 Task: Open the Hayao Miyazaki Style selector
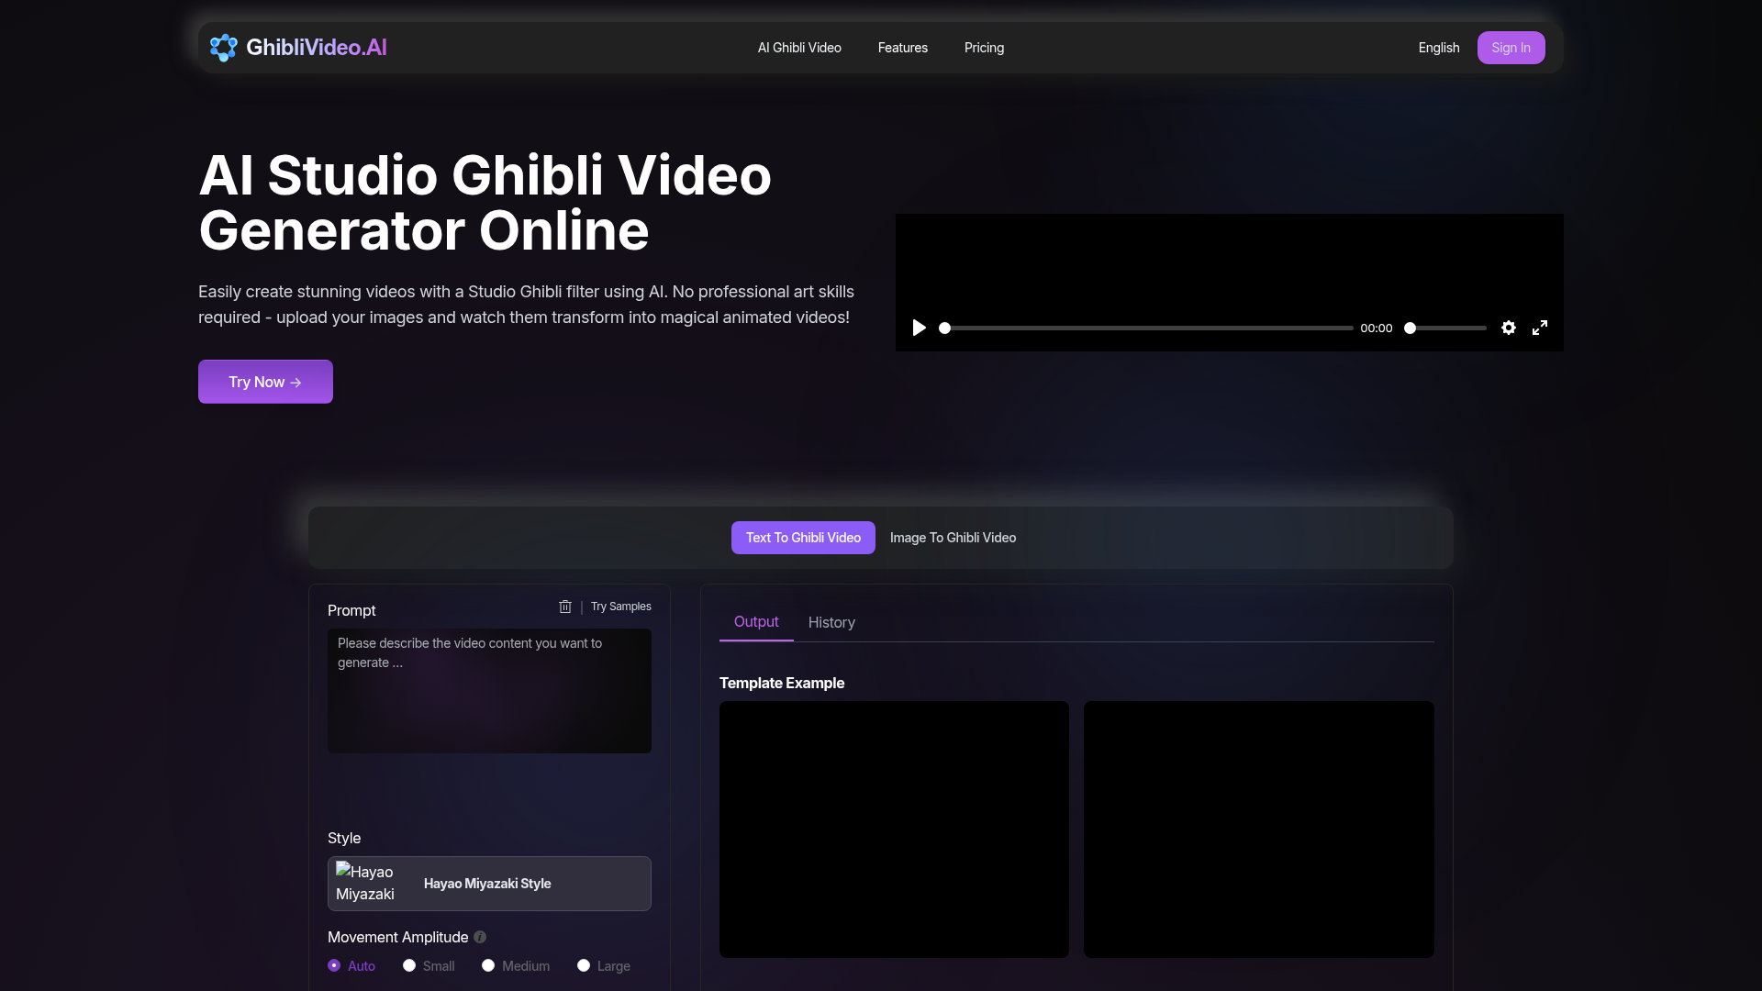(489, 884)
